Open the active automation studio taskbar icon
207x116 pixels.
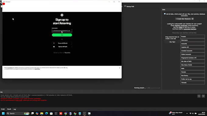tap(85, 113)
